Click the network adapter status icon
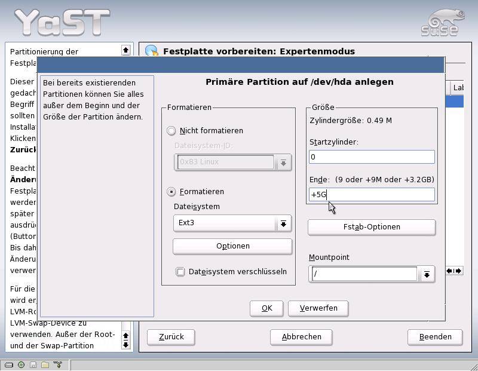Image resolution: width=478 pixels, height=371 pixels. click(57, 364)
